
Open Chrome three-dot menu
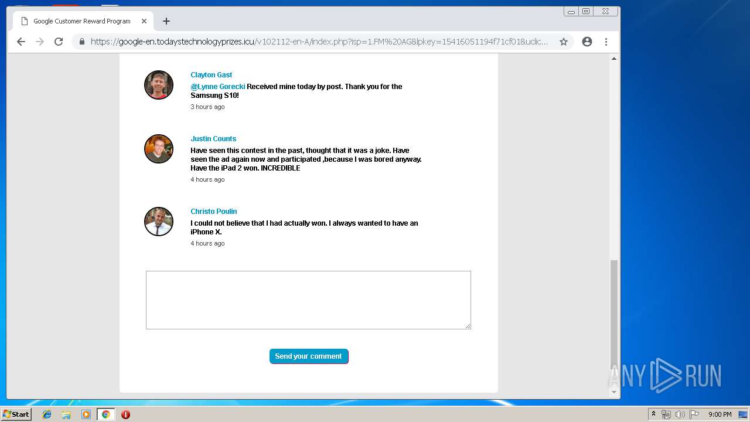[x=606, y=42]
